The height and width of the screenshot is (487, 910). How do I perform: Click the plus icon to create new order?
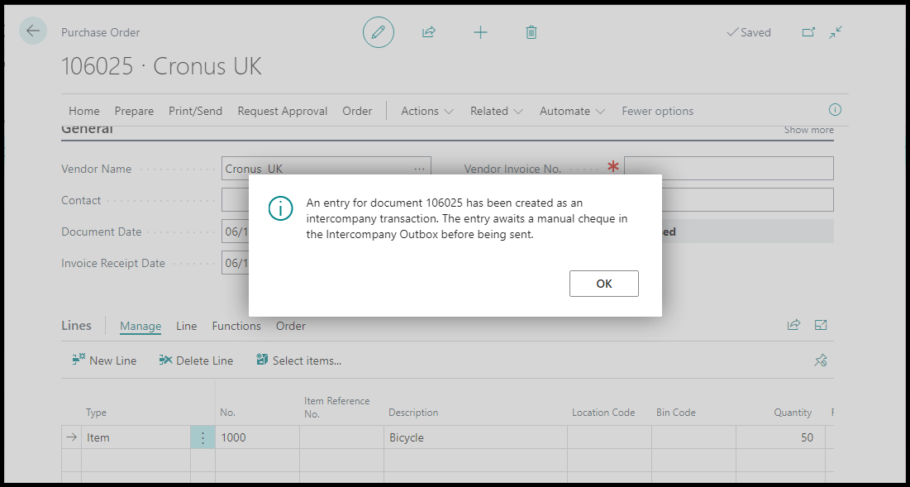pos(480,32)
